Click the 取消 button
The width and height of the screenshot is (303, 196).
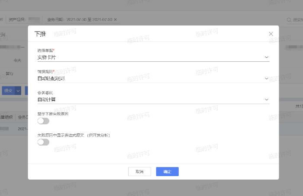click(139, 171)
